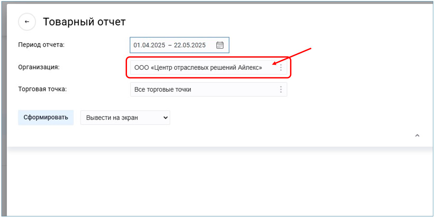
Task: Open three-dot menu in Торговая точка field
Action: (x=281, y=89)
